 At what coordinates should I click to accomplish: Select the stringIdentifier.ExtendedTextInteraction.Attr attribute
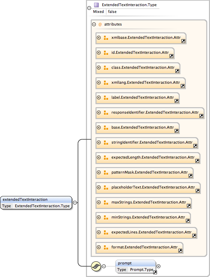pos(152,142)
